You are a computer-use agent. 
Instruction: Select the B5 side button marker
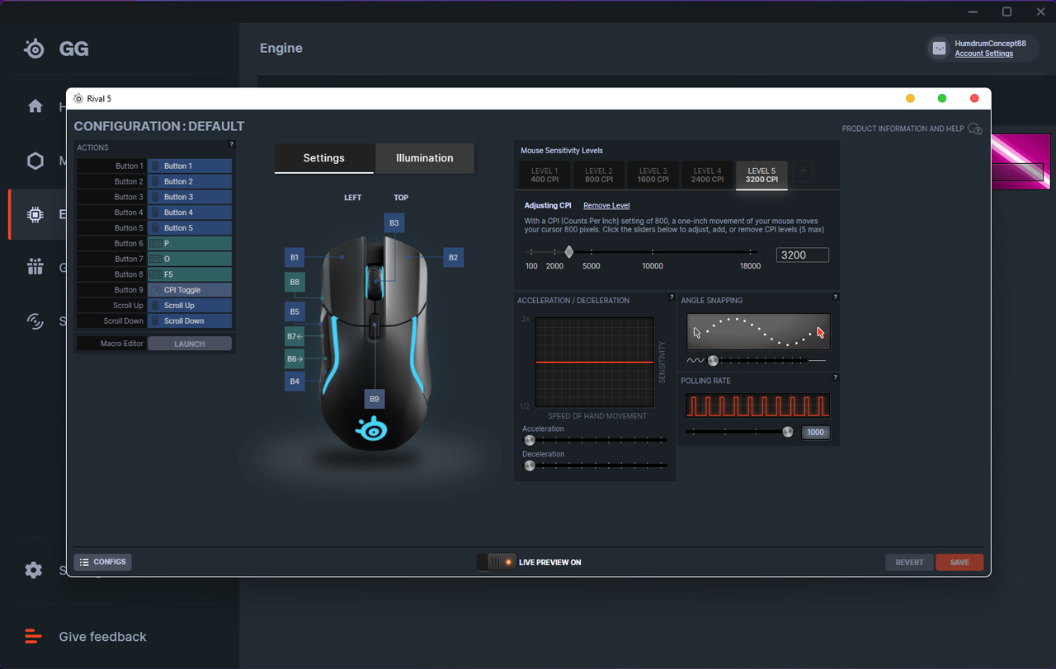[295, 311]
